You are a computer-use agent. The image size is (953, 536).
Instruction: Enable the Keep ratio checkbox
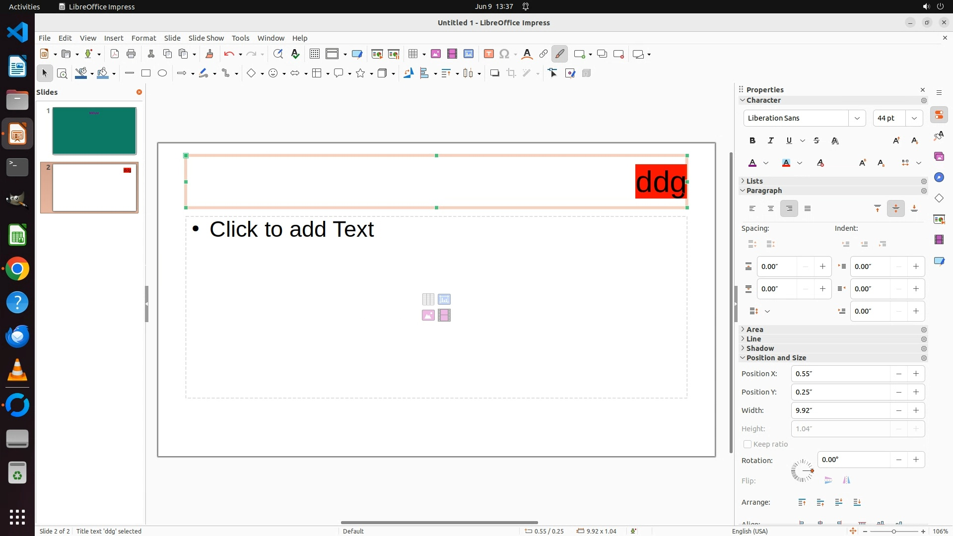click(748, 444)
